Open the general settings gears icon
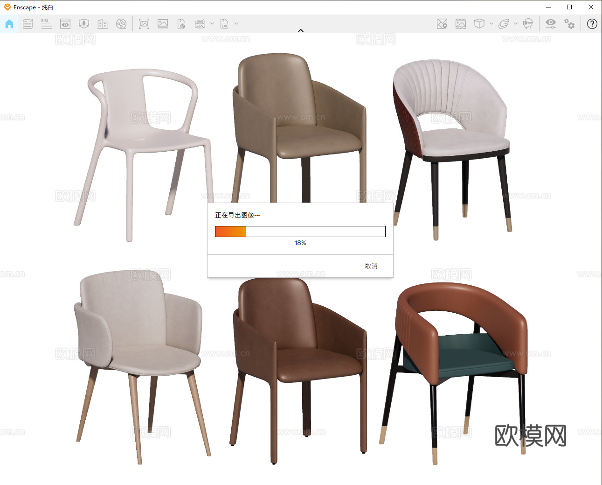Viewport: 602px width, 485px height. pos(569,24)
